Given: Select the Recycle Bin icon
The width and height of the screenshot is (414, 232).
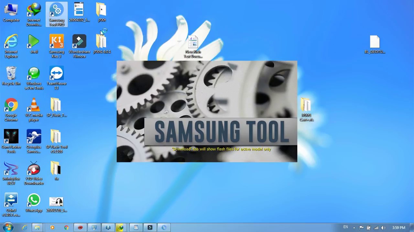Looking at the screenshot, I should point(11,76).
